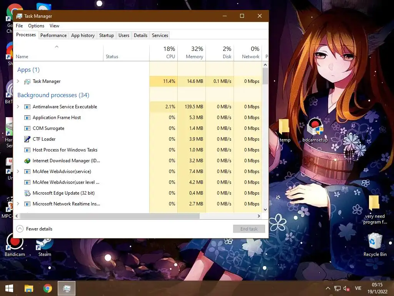Open the Options menu
This screenshot has height=296, width=394.
click(36, 26)
